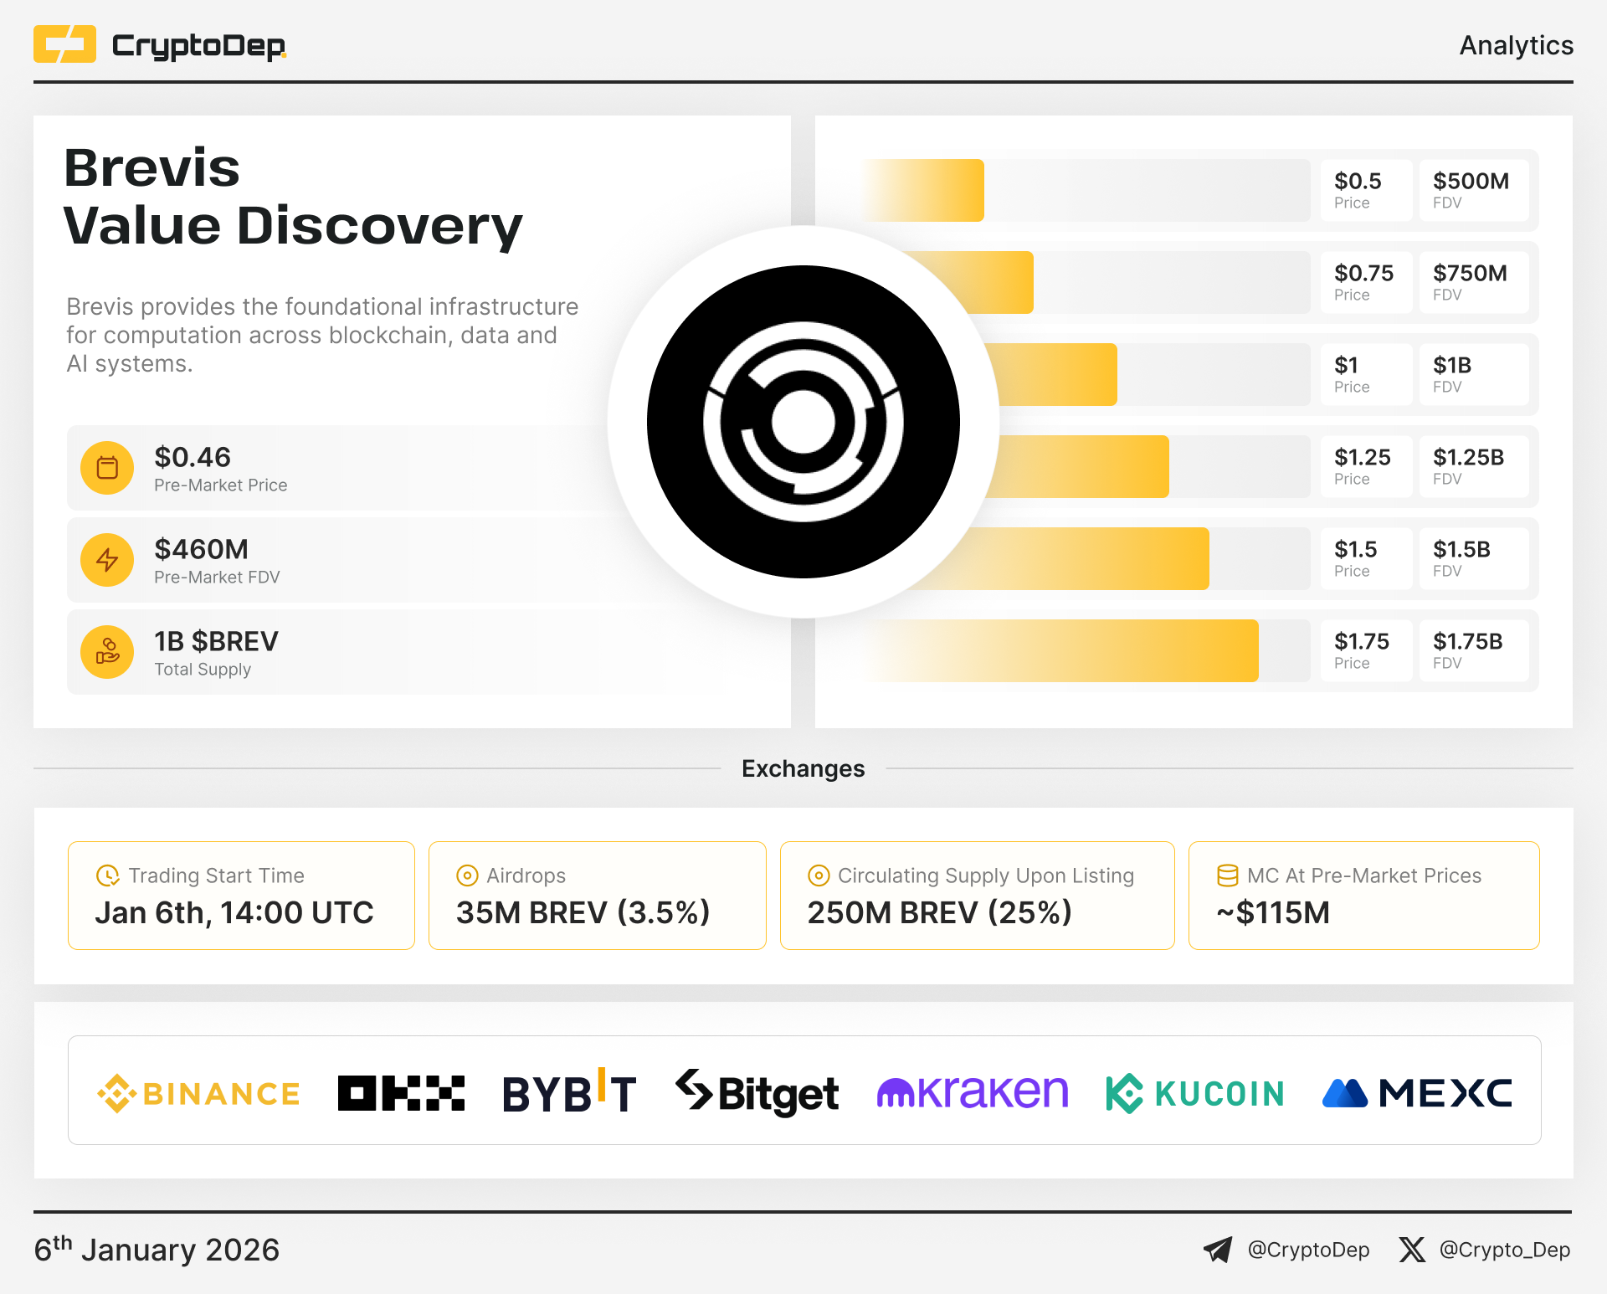
Task: Click the $500M FDV value box
Action: click(x=1473, y=190)
